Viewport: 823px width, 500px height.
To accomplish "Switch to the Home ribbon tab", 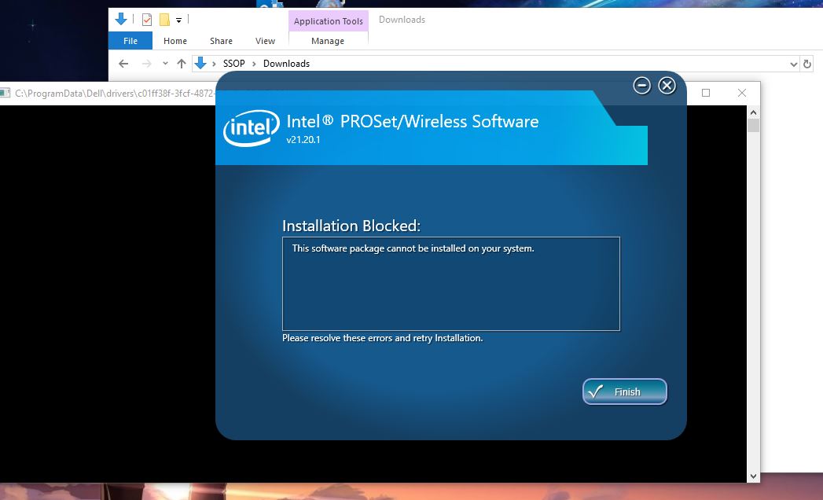I will coord(175,40).
